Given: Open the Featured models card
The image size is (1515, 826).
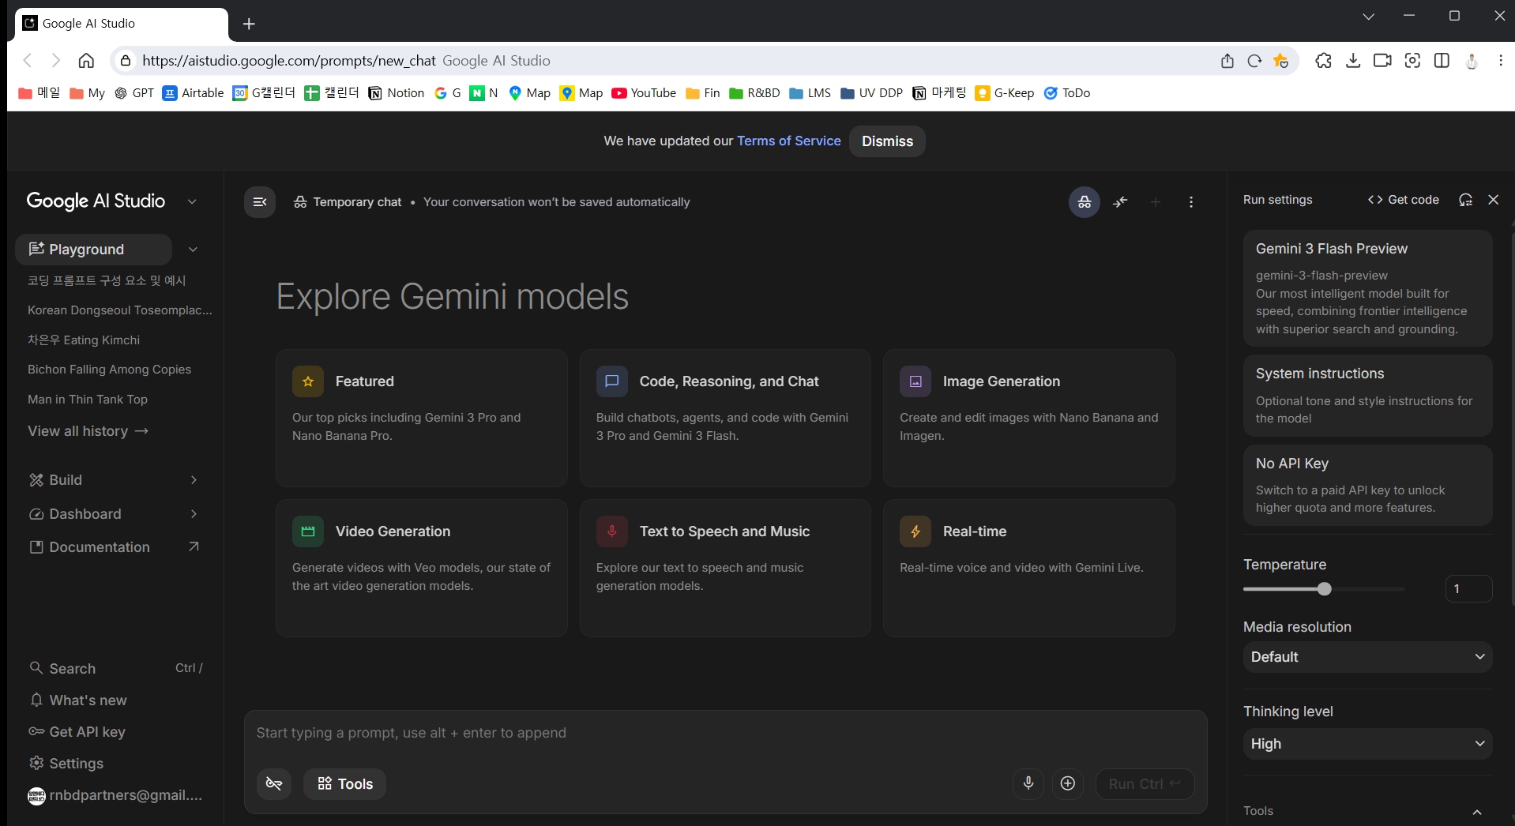Looking at the screenshot, I should click(422, 418).
